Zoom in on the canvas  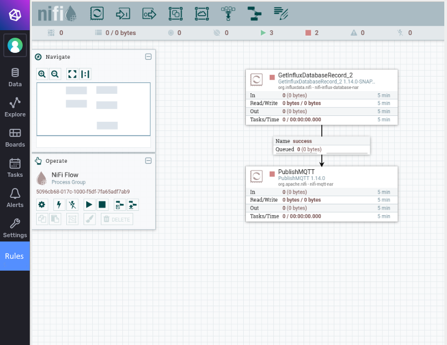coord(42,74)
